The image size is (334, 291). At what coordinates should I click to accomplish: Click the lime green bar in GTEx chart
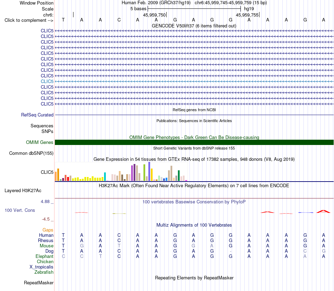point(144,173)
